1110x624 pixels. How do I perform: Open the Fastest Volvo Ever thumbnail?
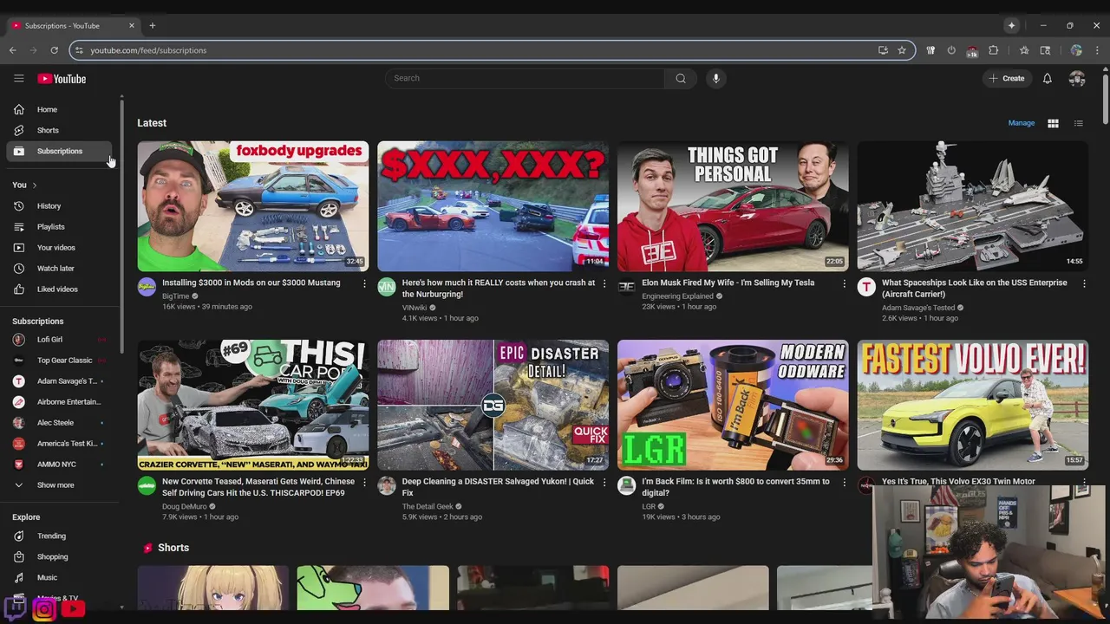pos(973,405)
